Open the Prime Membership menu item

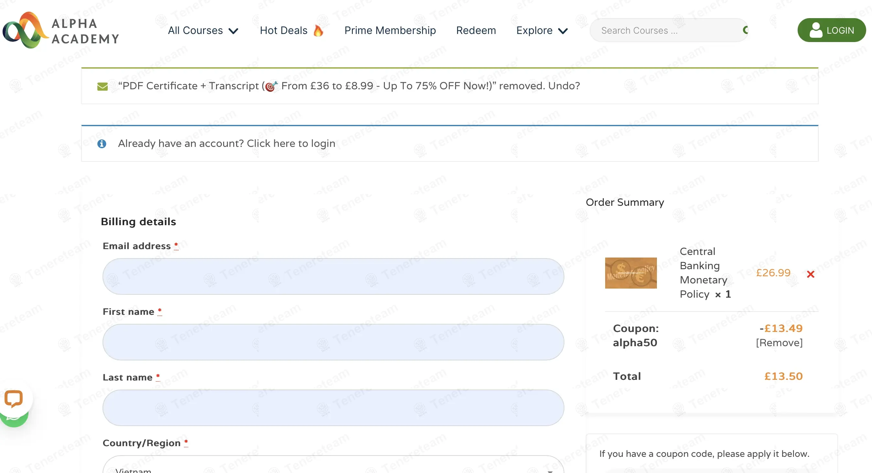pyautogui.click(x=390, y=30)
